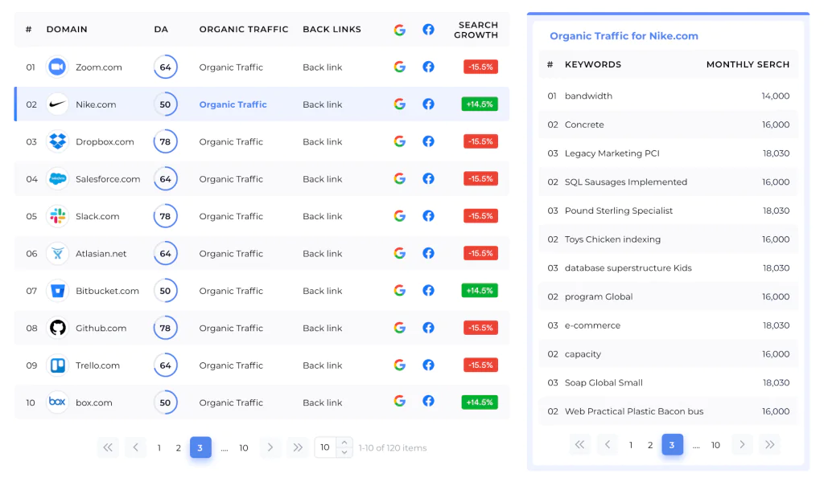Click Google icon in table header
Viewport: 824px width, 490px height.
point(399,30)
